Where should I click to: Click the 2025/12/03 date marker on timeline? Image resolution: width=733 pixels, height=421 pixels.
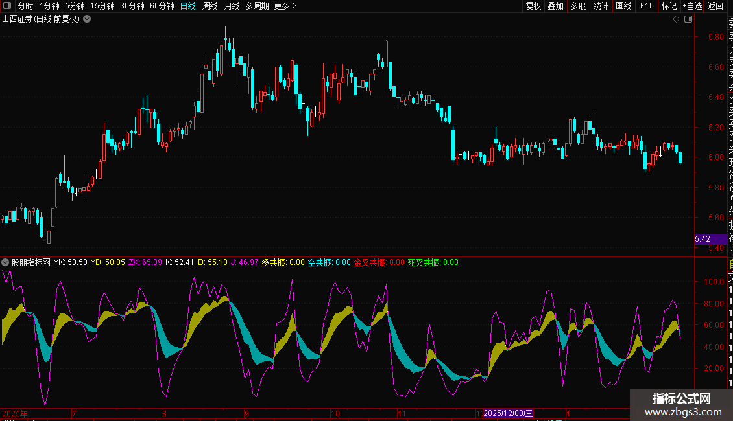pos(509,413)
